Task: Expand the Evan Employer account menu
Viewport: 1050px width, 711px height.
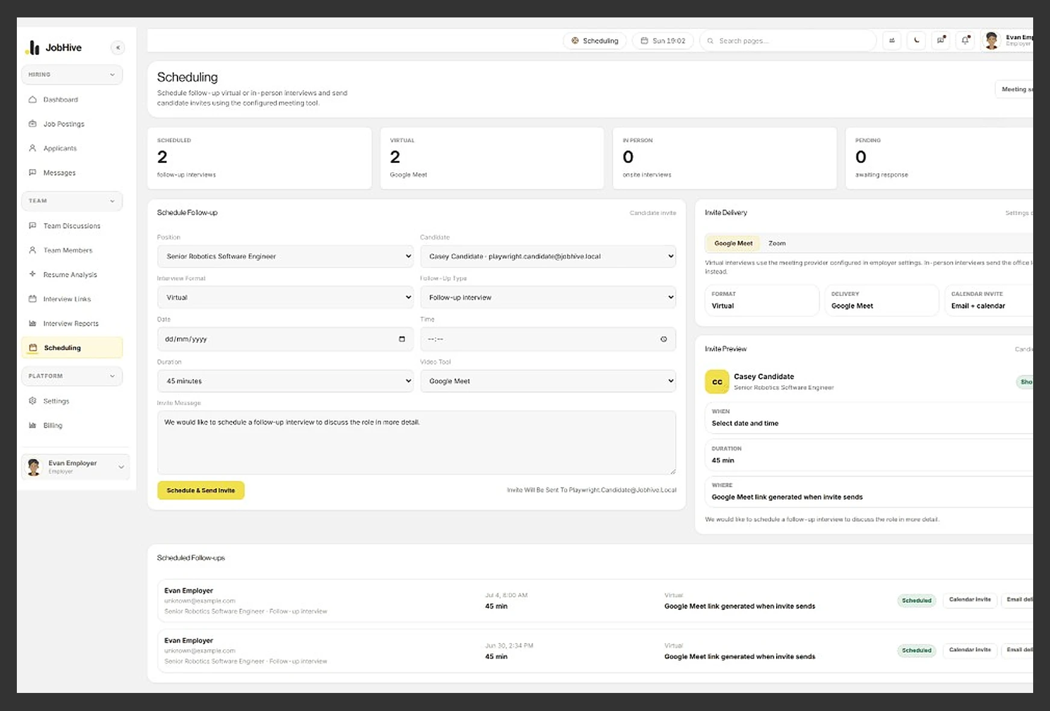Action: (x=75, y=467)
